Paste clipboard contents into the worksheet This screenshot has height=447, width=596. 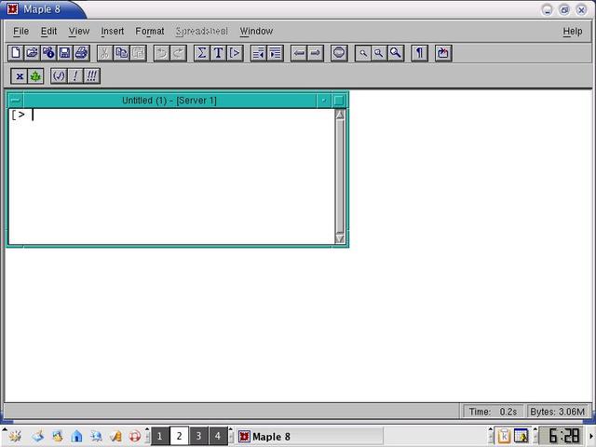click(139, 53)
